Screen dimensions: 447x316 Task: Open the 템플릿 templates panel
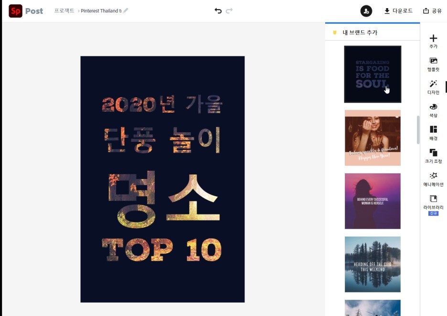[433, 64]
